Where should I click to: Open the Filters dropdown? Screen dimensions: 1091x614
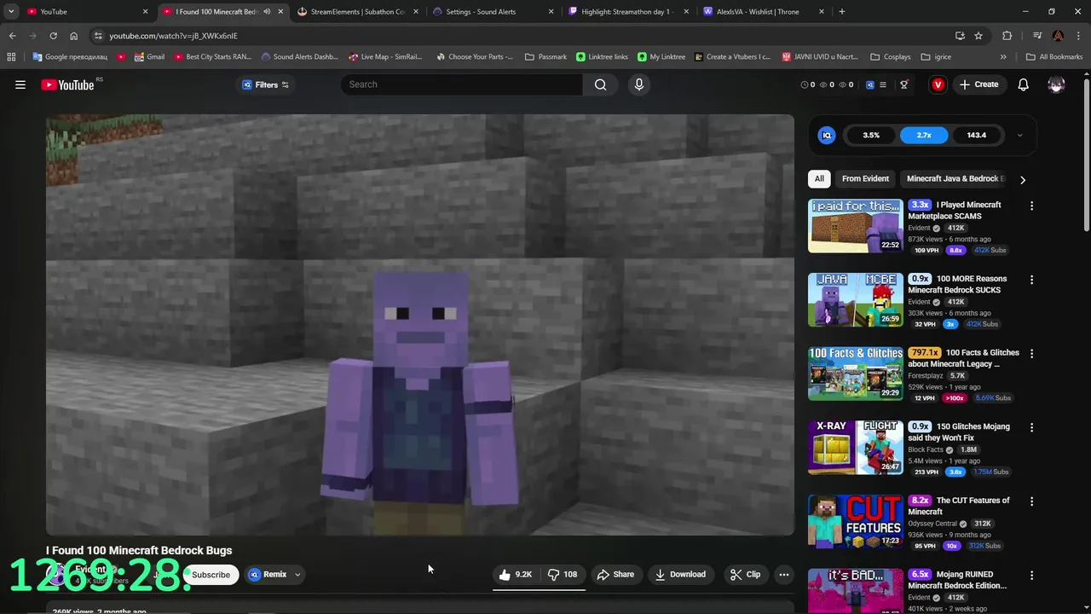266,84
